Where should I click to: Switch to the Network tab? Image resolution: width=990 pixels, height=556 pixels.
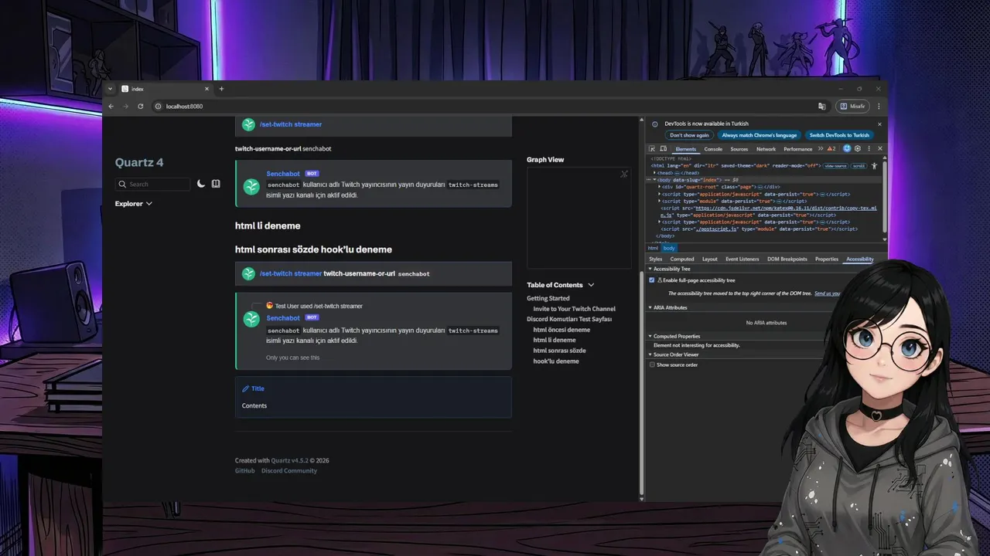[766, 149]
